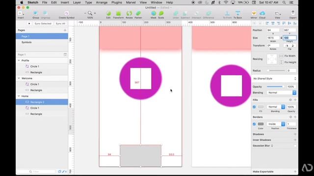Image resolution: width=314 pixels, height=176 pixels.
Task: Click the zoom magnifier icon
Action: (x=90, y=13)
